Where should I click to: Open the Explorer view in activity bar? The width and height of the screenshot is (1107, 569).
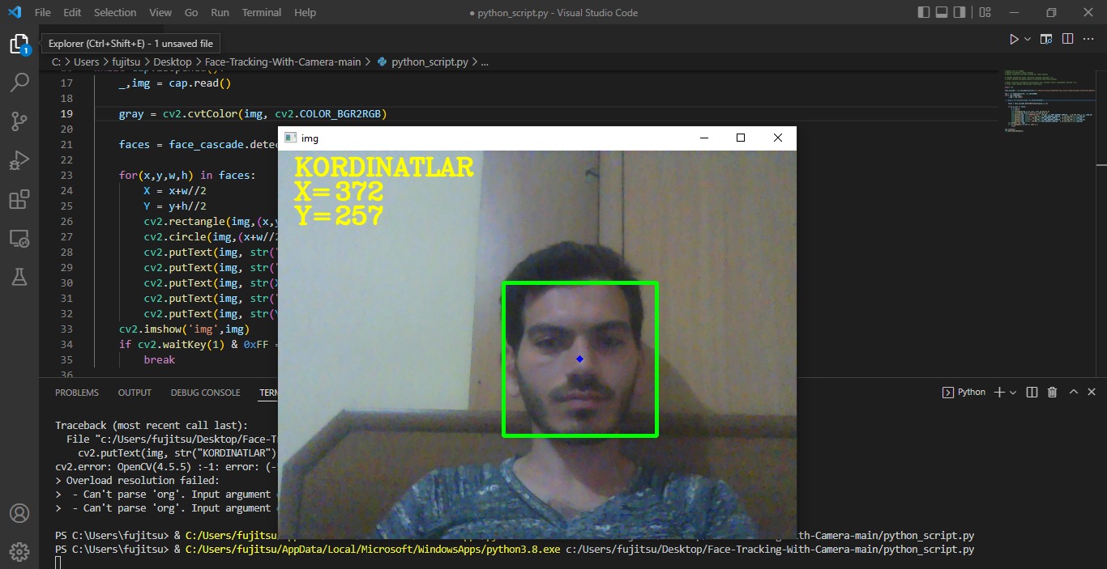[19, 45]
